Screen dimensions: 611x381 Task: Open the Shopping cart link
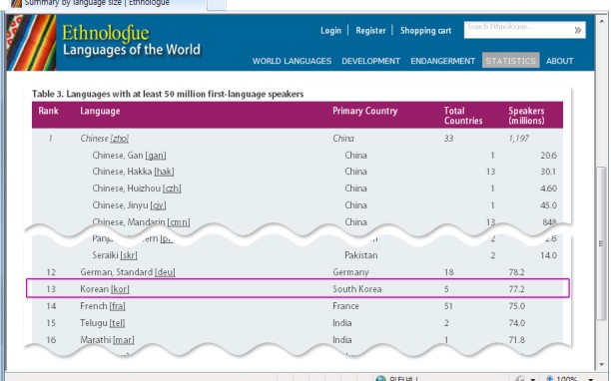425,30
